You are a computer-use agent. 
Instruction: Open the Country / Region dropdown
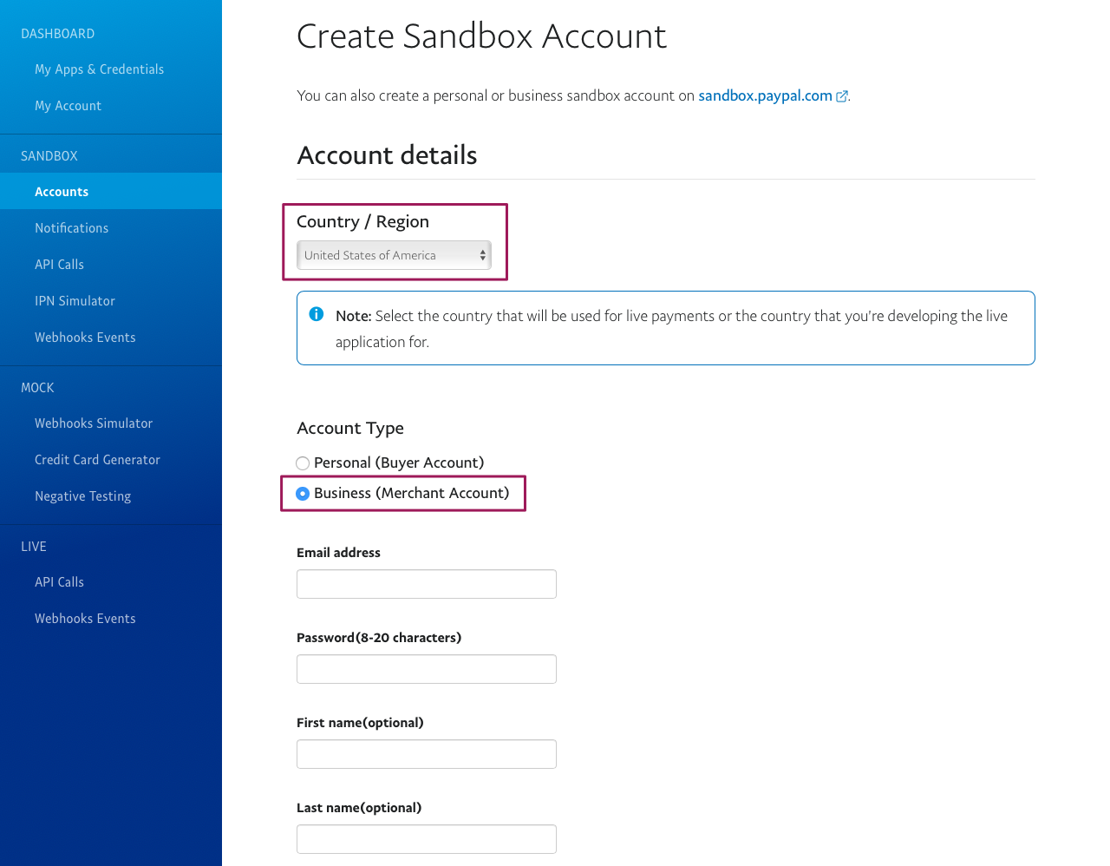pyautogui.click(x=394, y=255)
